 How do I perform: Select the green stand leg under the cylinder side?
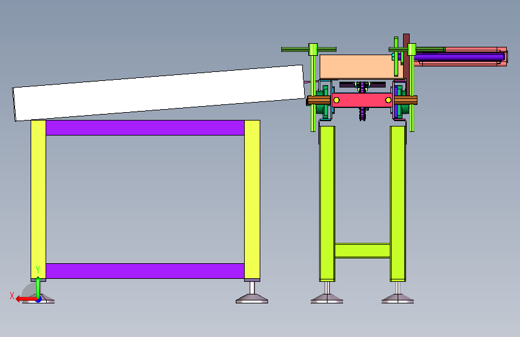click(398, 203)
